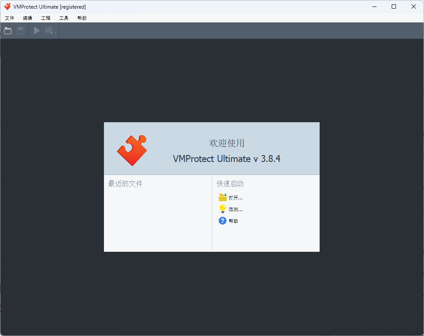Image resolution: width=424 pixels, height=336 pixels.
Task: Open the 工具 menu
Action: 64,18
